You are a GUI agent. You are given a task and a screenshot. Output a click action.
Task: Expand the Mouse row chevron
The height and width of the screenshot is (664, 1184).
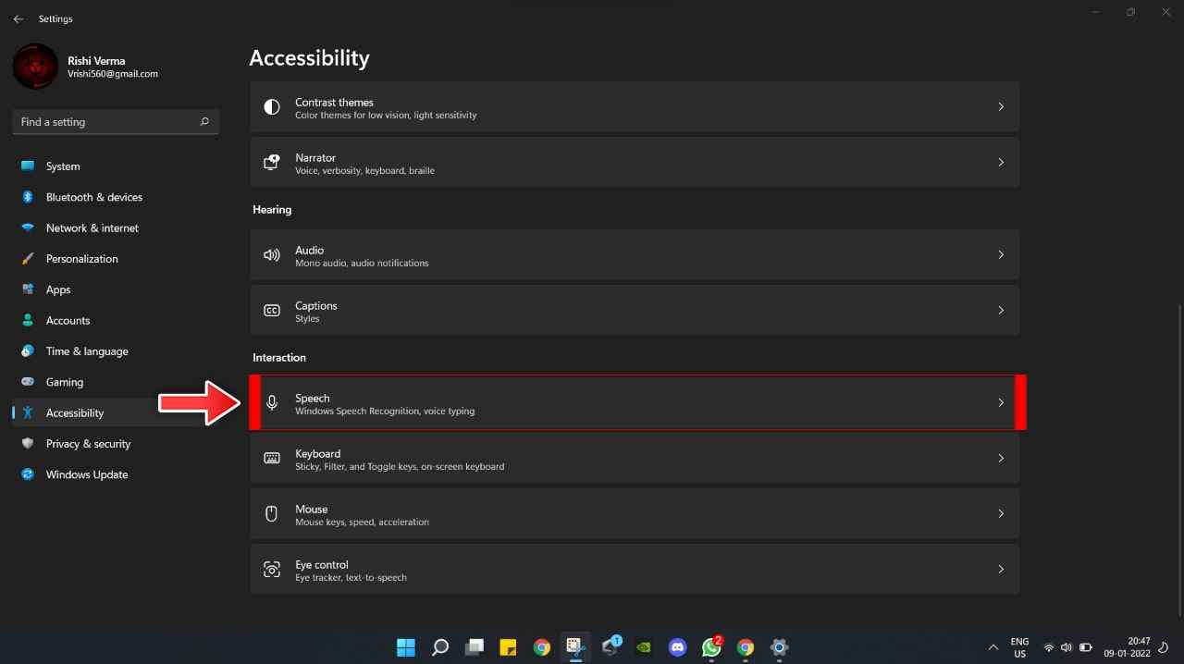[x=1001, y=514]
